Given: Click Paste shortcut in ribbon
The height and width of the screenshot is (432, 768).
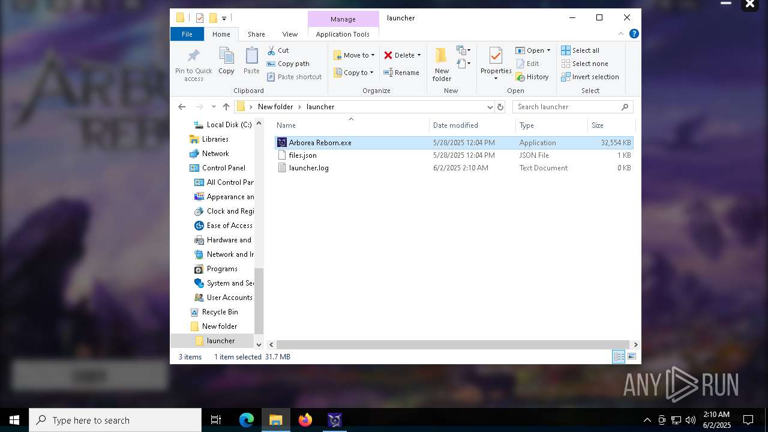Looking at the screenshot, I should tap(294, 77).
